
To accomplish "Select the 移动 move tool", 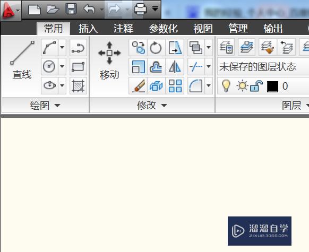I will click(x=109, y=60).
